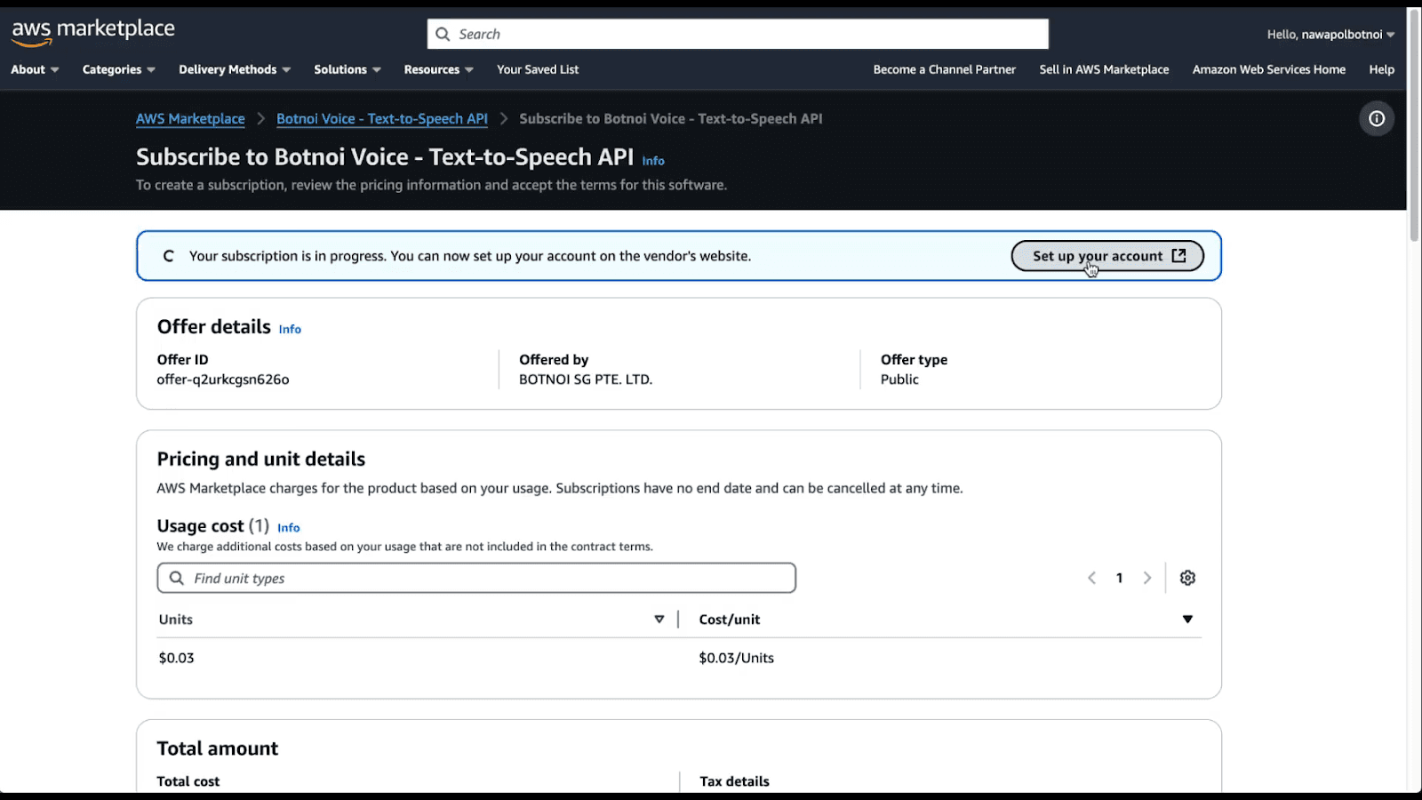Click the Total cost label

click(x=188, y=781)
